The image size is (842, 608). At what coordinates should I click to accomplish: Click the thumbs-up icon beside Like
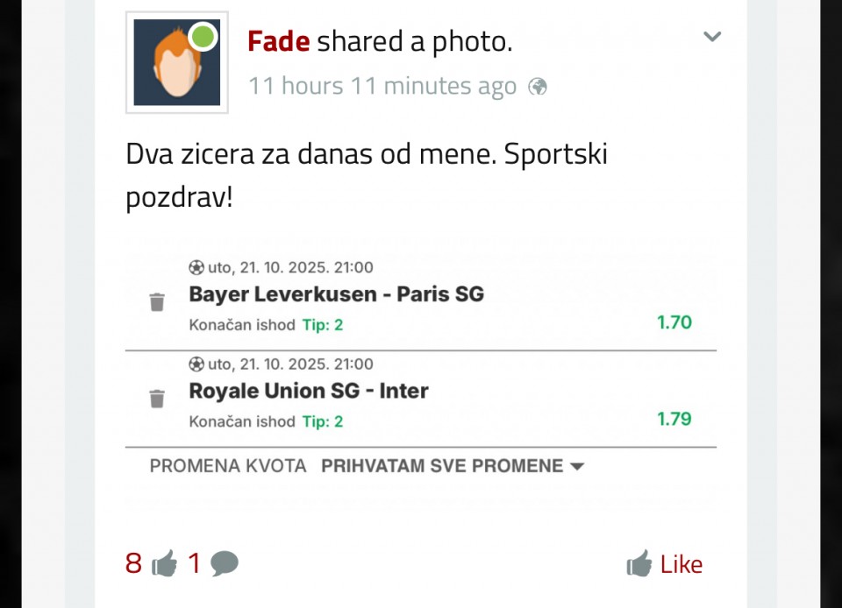(639, 563)
